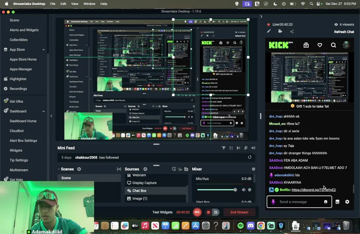
Task: Open the discord.gg link from BotRix
Action: click(314, 190)
